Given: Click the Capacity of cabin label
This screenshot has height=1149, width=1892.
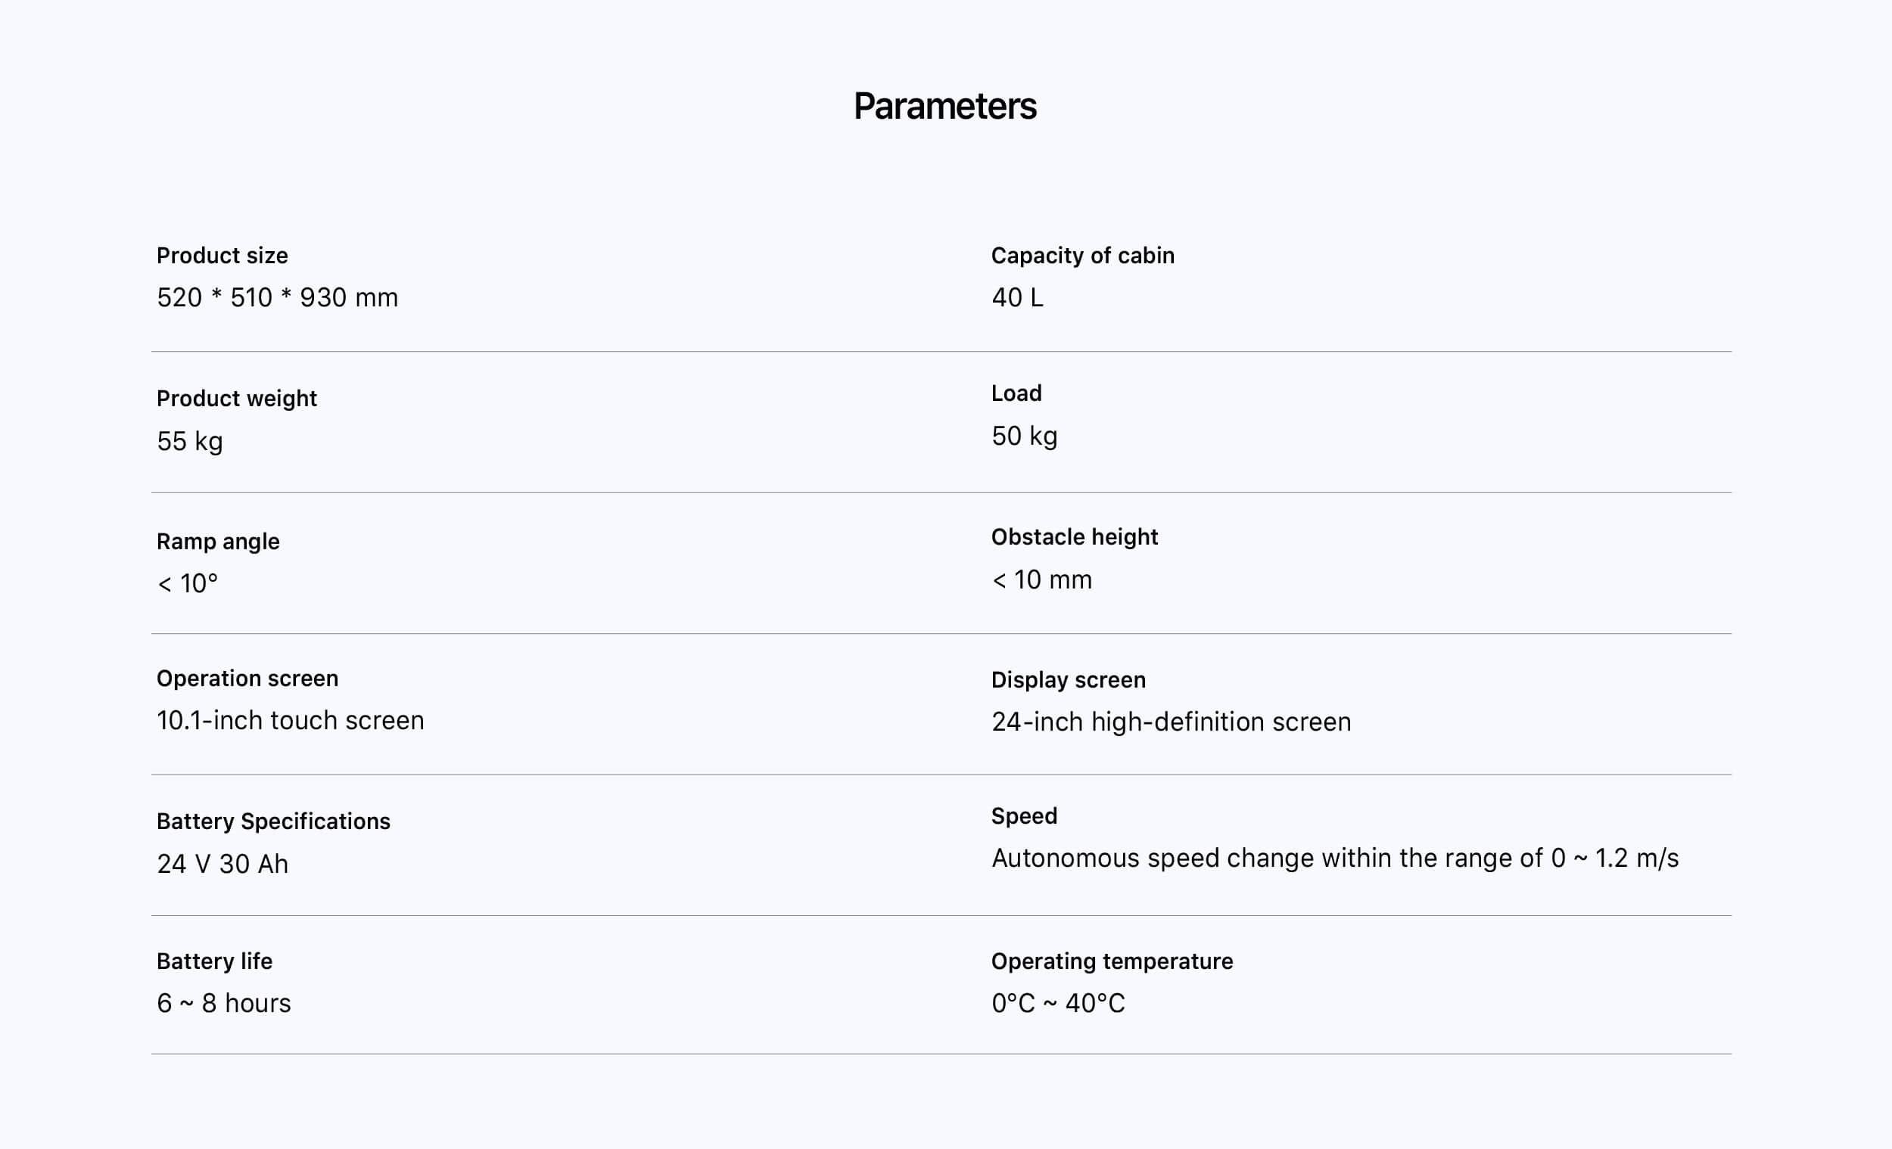Looking at the screenshot, I should click(1082, 256).
